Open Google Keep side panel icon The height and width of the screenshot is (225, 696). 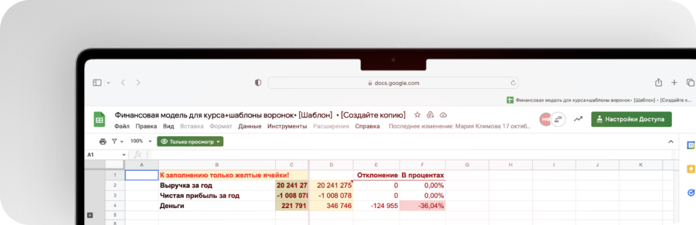pyautogui.click(x=691, y=169)
